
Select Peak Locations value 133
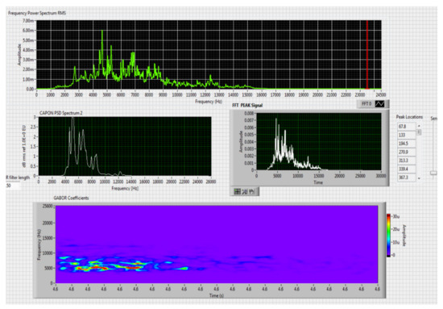pyautogui.click(x=407, y=135)
